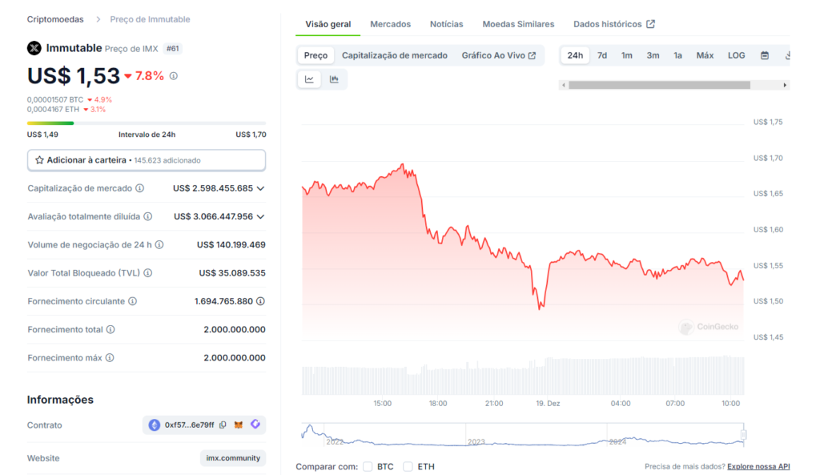Click Adicionar à carteira button
The width and height of the screenshot is (820, 475).
(147, 160)
